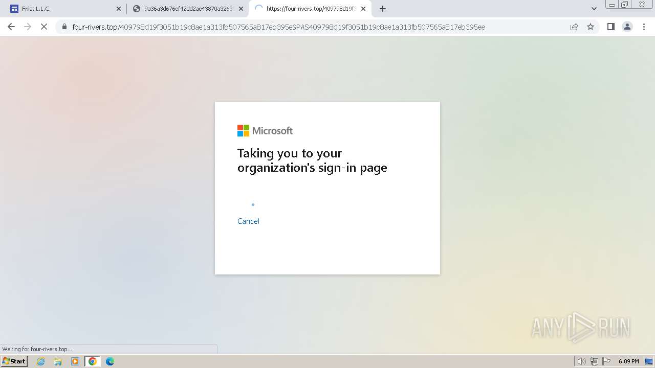Viewport: 655px width, 368px height.
Task: Click the lock site-info icon
Action: click(64, 27)
